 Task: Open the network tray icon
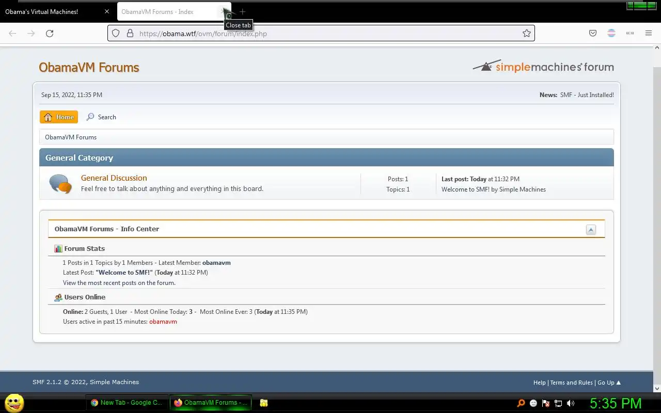point(558,403)
